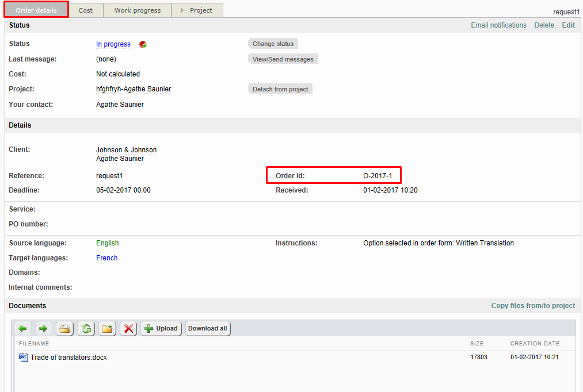Screen dimensions: 583x392
Task: Click the Change status button
Action: (x=273, y=44)
